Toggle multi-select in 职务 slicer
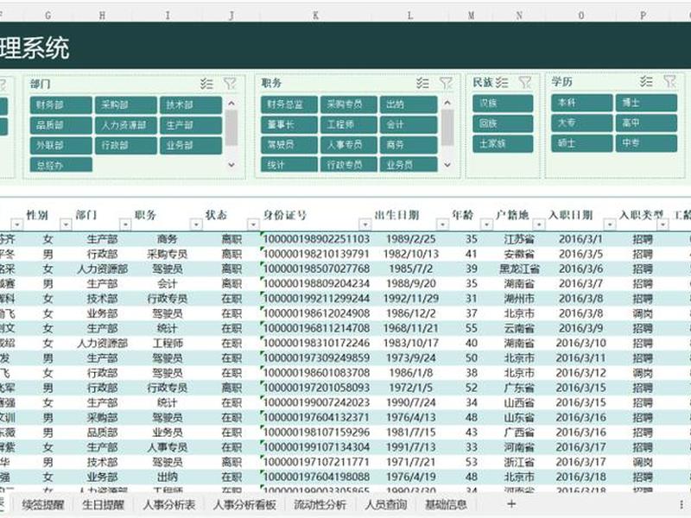Screen dimensions: 691x518 click(422, 82)
